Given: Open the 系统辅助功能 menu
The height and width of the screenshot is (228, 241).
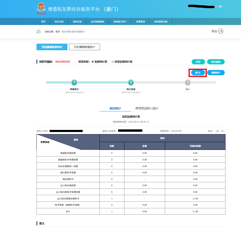Looking at the screenshot, I should (161, 22).
